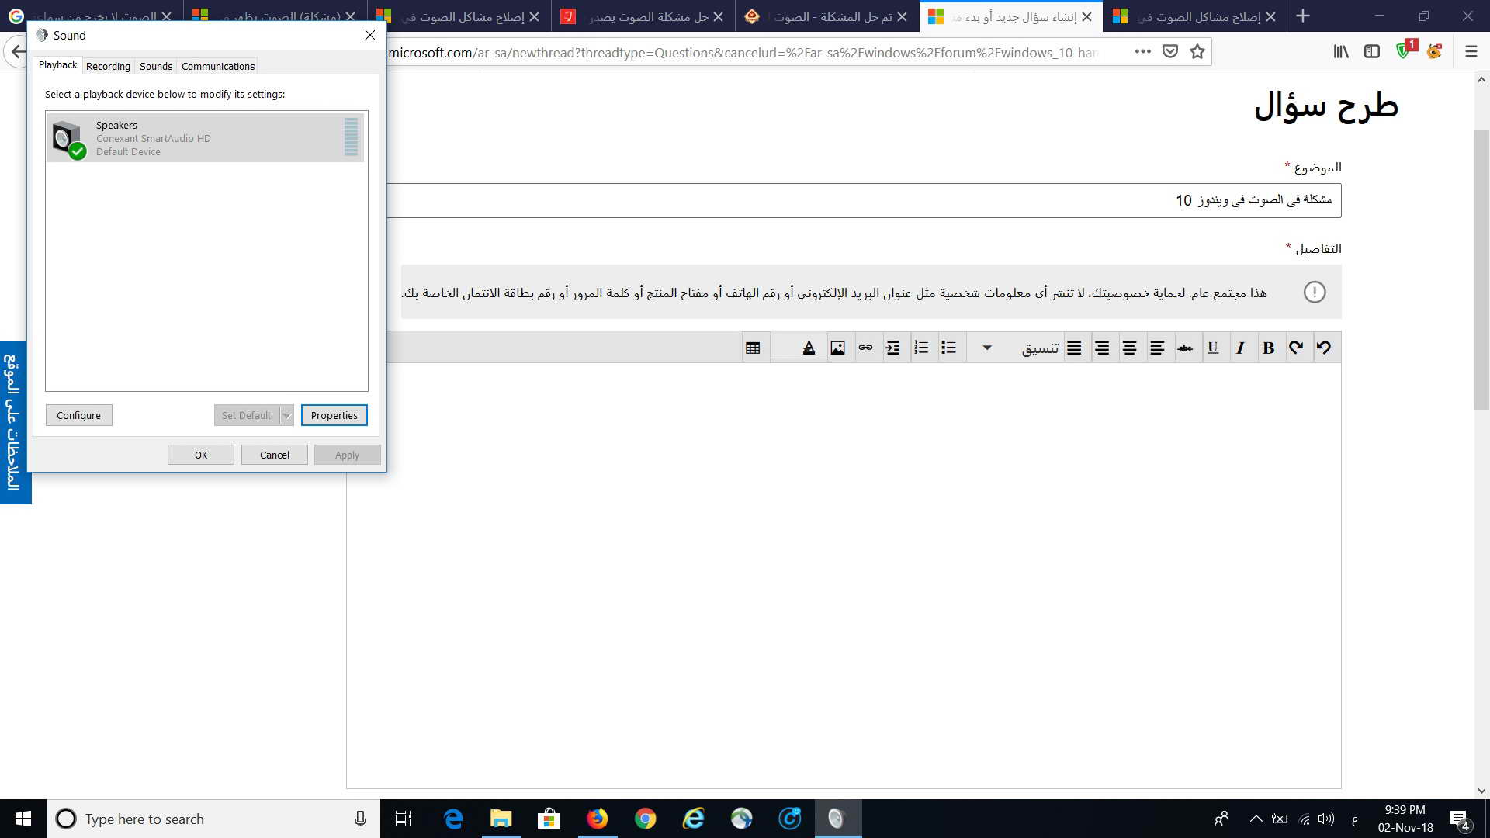Click the Insert Table icon
Viewport: 1490px width, 838px height.
752,347
